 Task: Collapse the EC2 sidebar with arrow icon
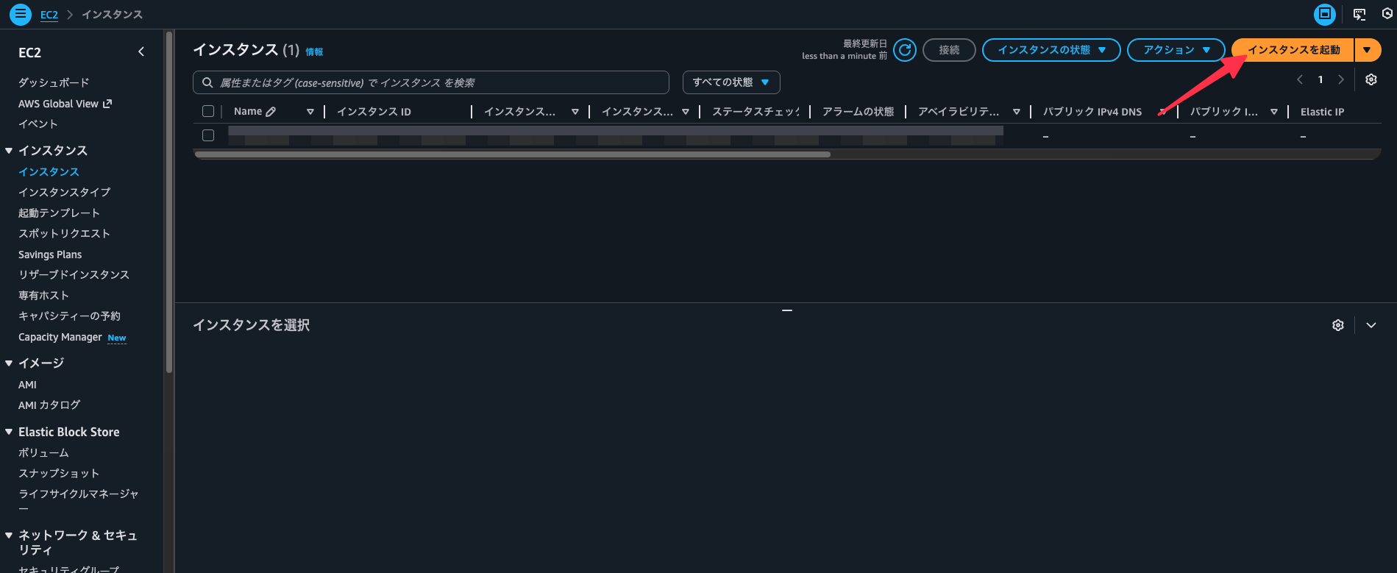(141, 52)
